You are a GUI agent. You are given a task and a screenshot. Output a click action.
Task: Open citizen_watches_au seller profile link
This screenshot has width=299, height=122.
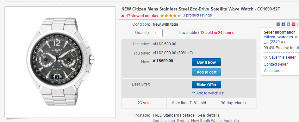pyautogui.click(x=281, y=37)
